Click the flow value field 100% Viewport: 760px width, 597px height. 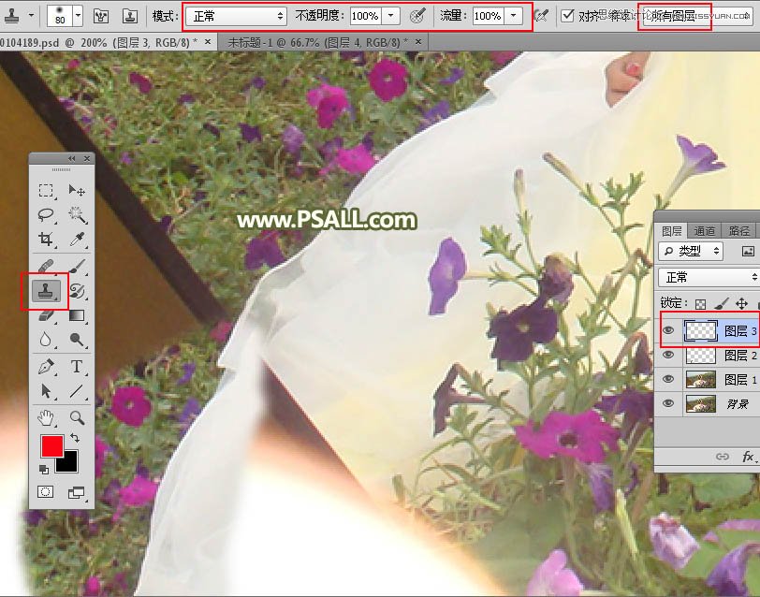pyautogui.click(x=488, y=16)
